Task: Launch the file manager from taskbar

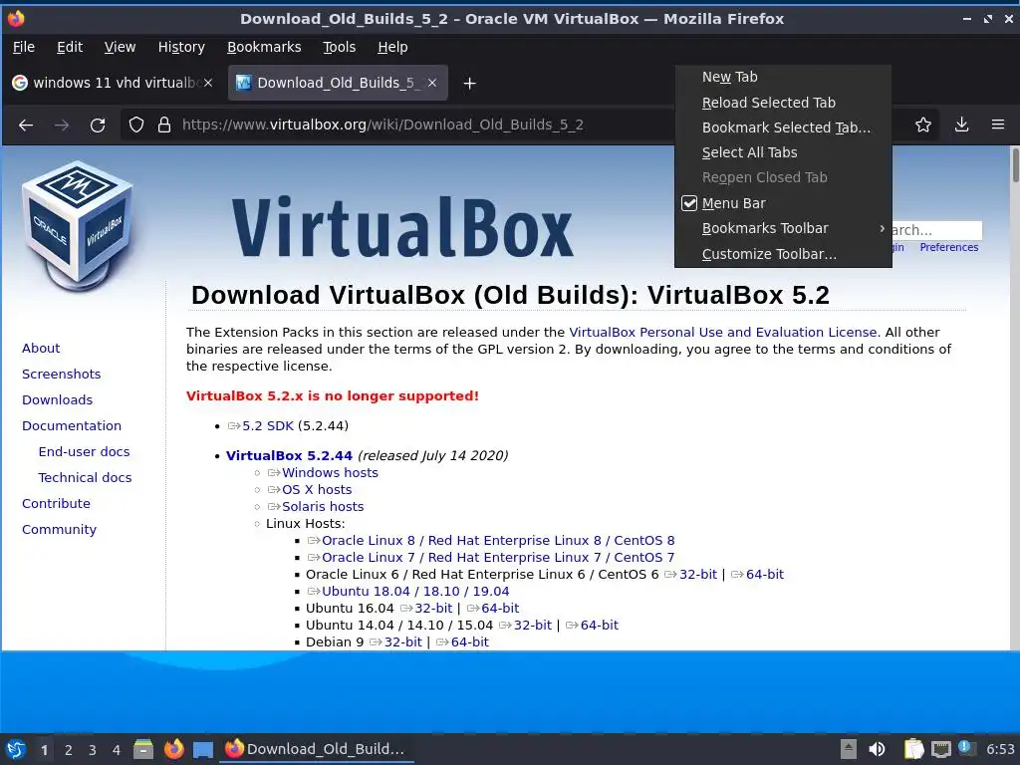Action: [x=143, y=749]
